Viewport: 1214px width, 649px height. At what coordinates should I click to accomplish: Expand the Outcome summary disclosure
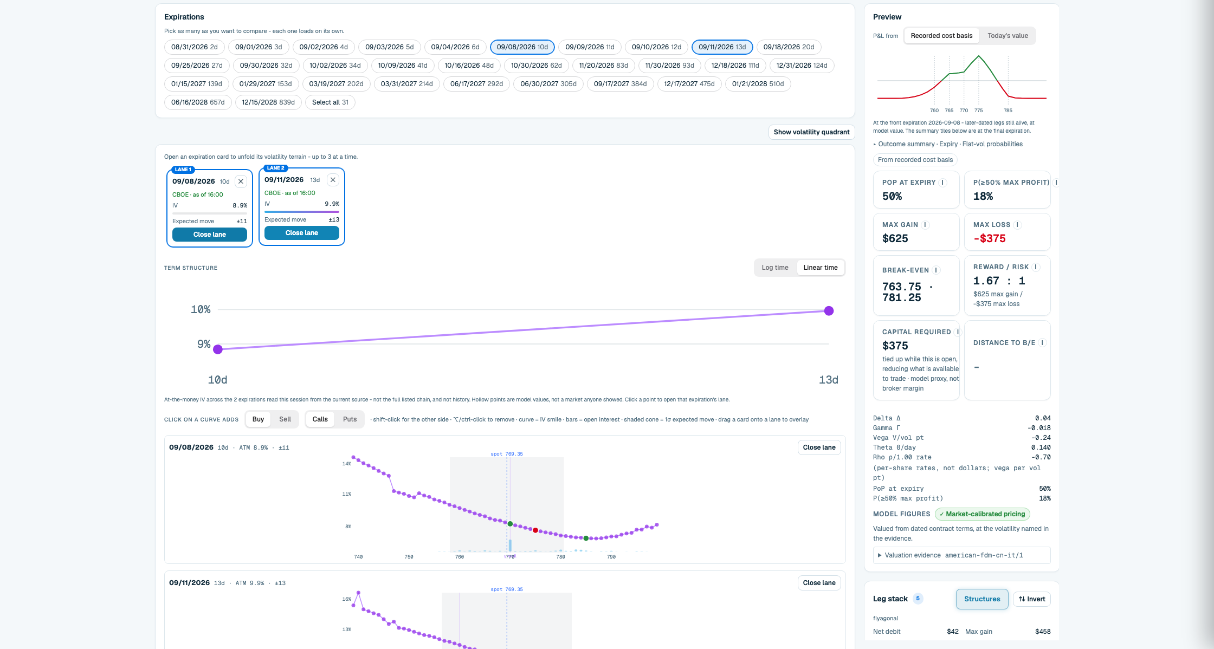coord(948,144)
